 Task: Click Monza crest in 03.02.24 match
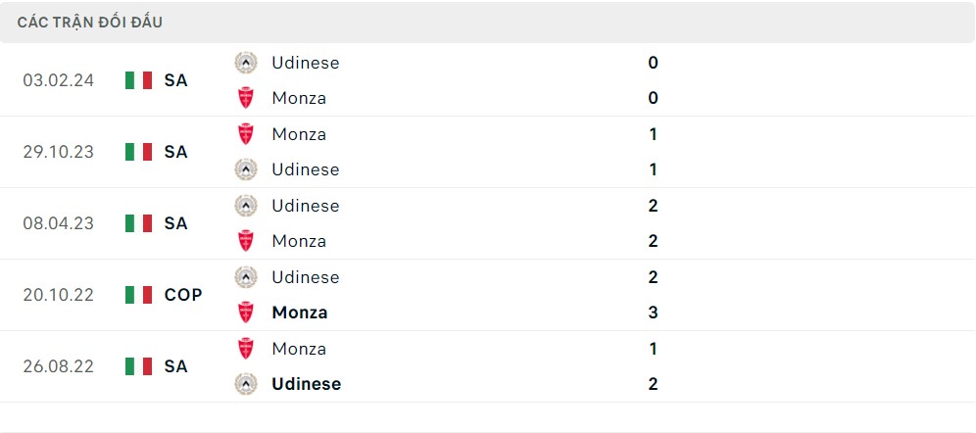[245, 98]
